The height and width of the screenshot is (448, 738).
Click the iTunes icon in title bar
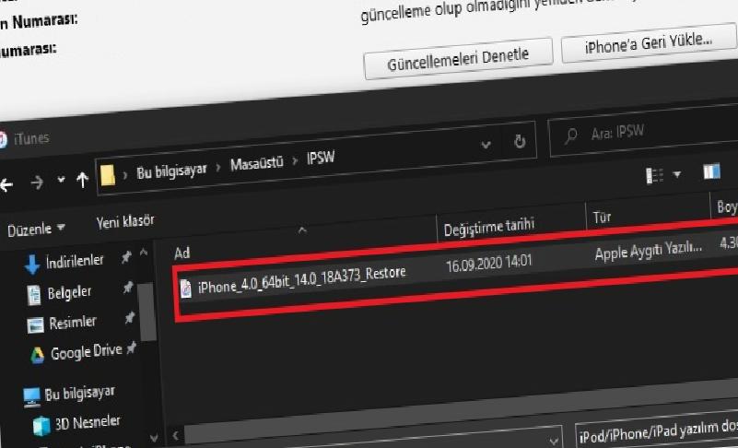click(3, 140)
